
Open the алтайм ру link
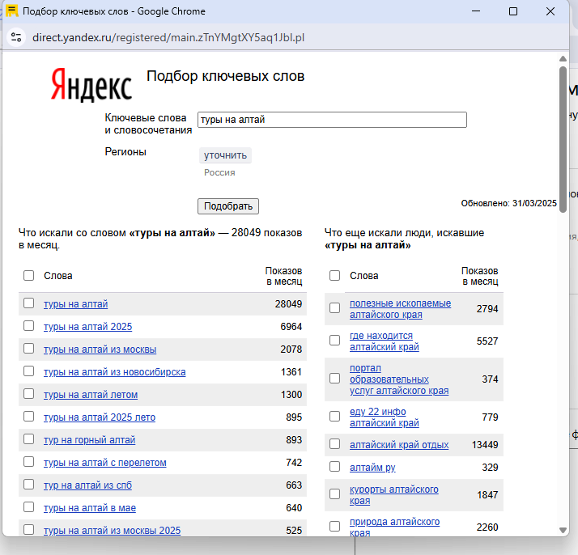pyautogui.click(x=372, y=468)
